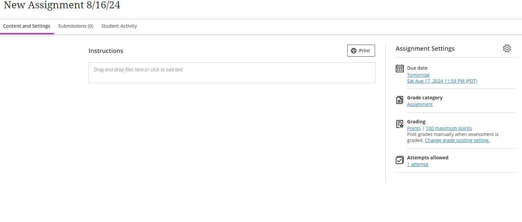
Task: Click the Instructions drag-and-drop text area
Action: pyautogui.click(x=232, y=72)
